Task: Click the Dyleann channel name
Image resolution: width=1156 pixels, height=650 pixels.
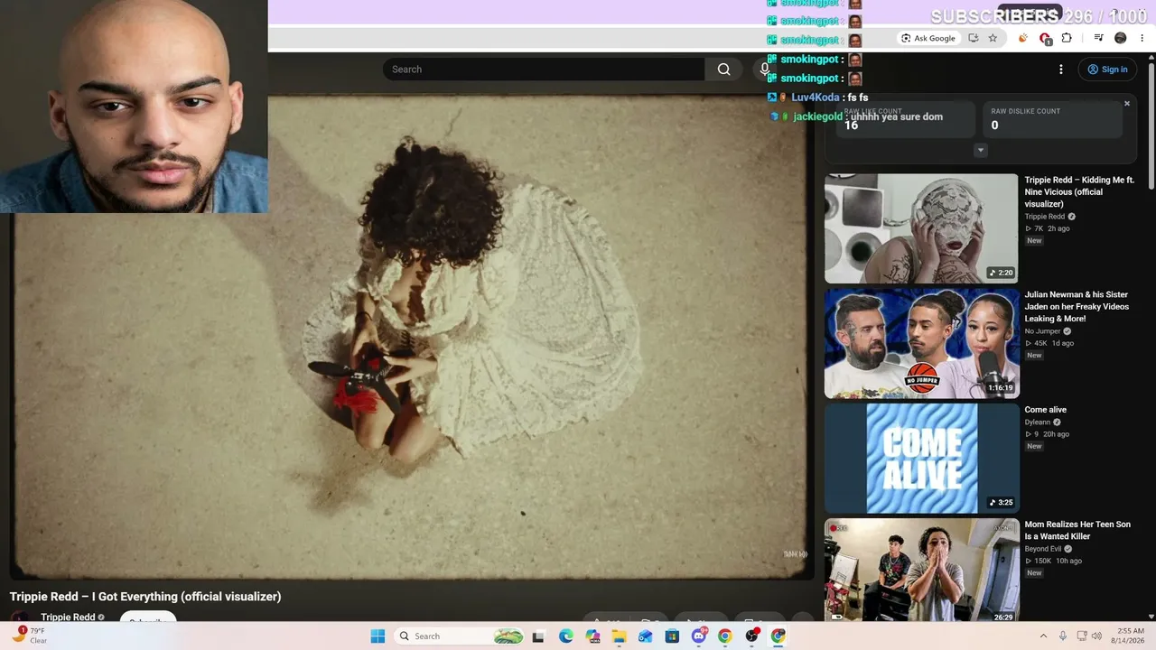Action: [x=1037, y=422]
